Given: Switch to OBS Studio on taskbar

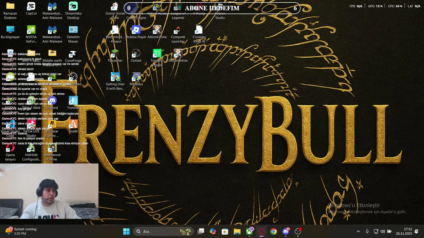Looking at the screenshot, I should pos(298,231).
